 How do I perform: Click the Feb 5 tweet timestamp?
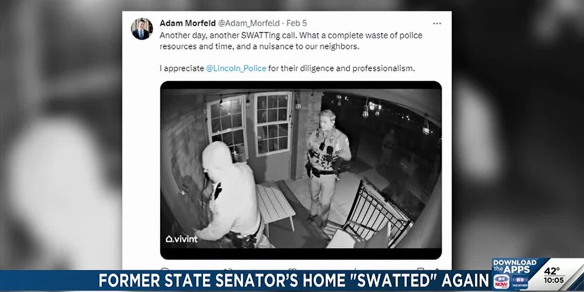point(297,23)
